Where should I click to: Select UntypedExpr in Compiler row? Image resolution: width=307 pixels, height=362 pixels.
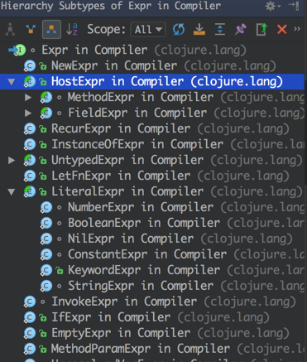tap(152, 160)
